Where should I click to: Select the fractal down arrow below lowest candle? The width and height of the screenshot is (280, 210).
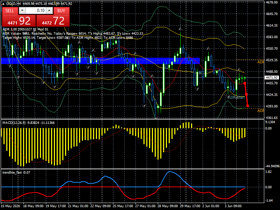[x=156, y=118]
